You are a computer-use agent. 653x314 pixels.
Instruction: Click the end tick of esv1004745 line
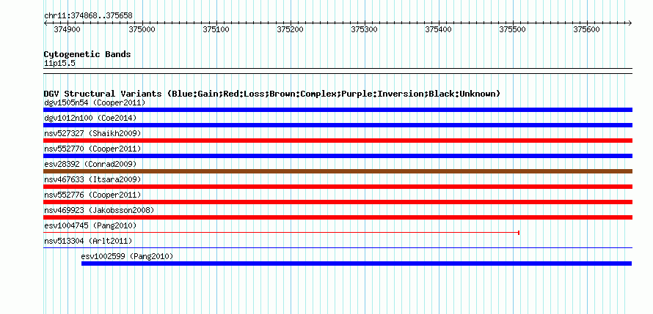point(519,233)
